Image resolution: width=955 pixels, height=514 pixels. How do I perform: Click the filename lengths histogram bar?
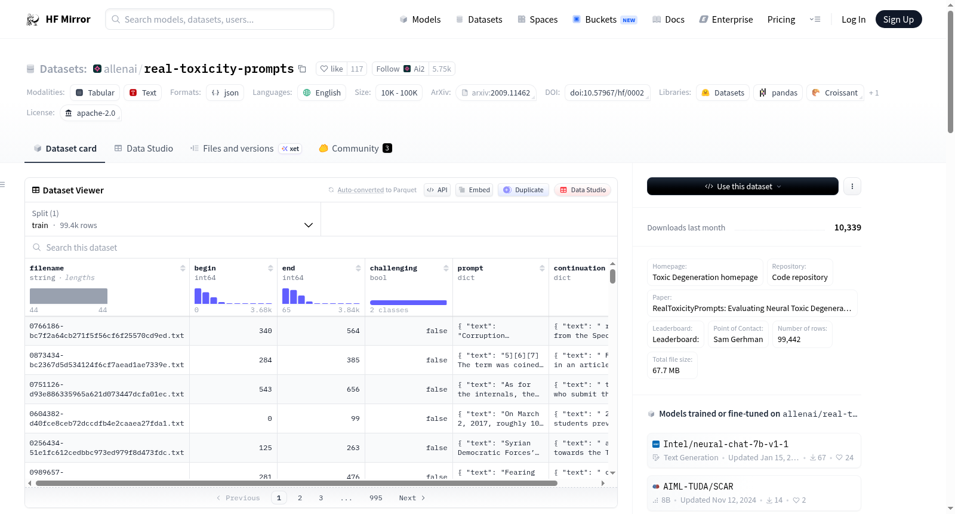[69, 296]
